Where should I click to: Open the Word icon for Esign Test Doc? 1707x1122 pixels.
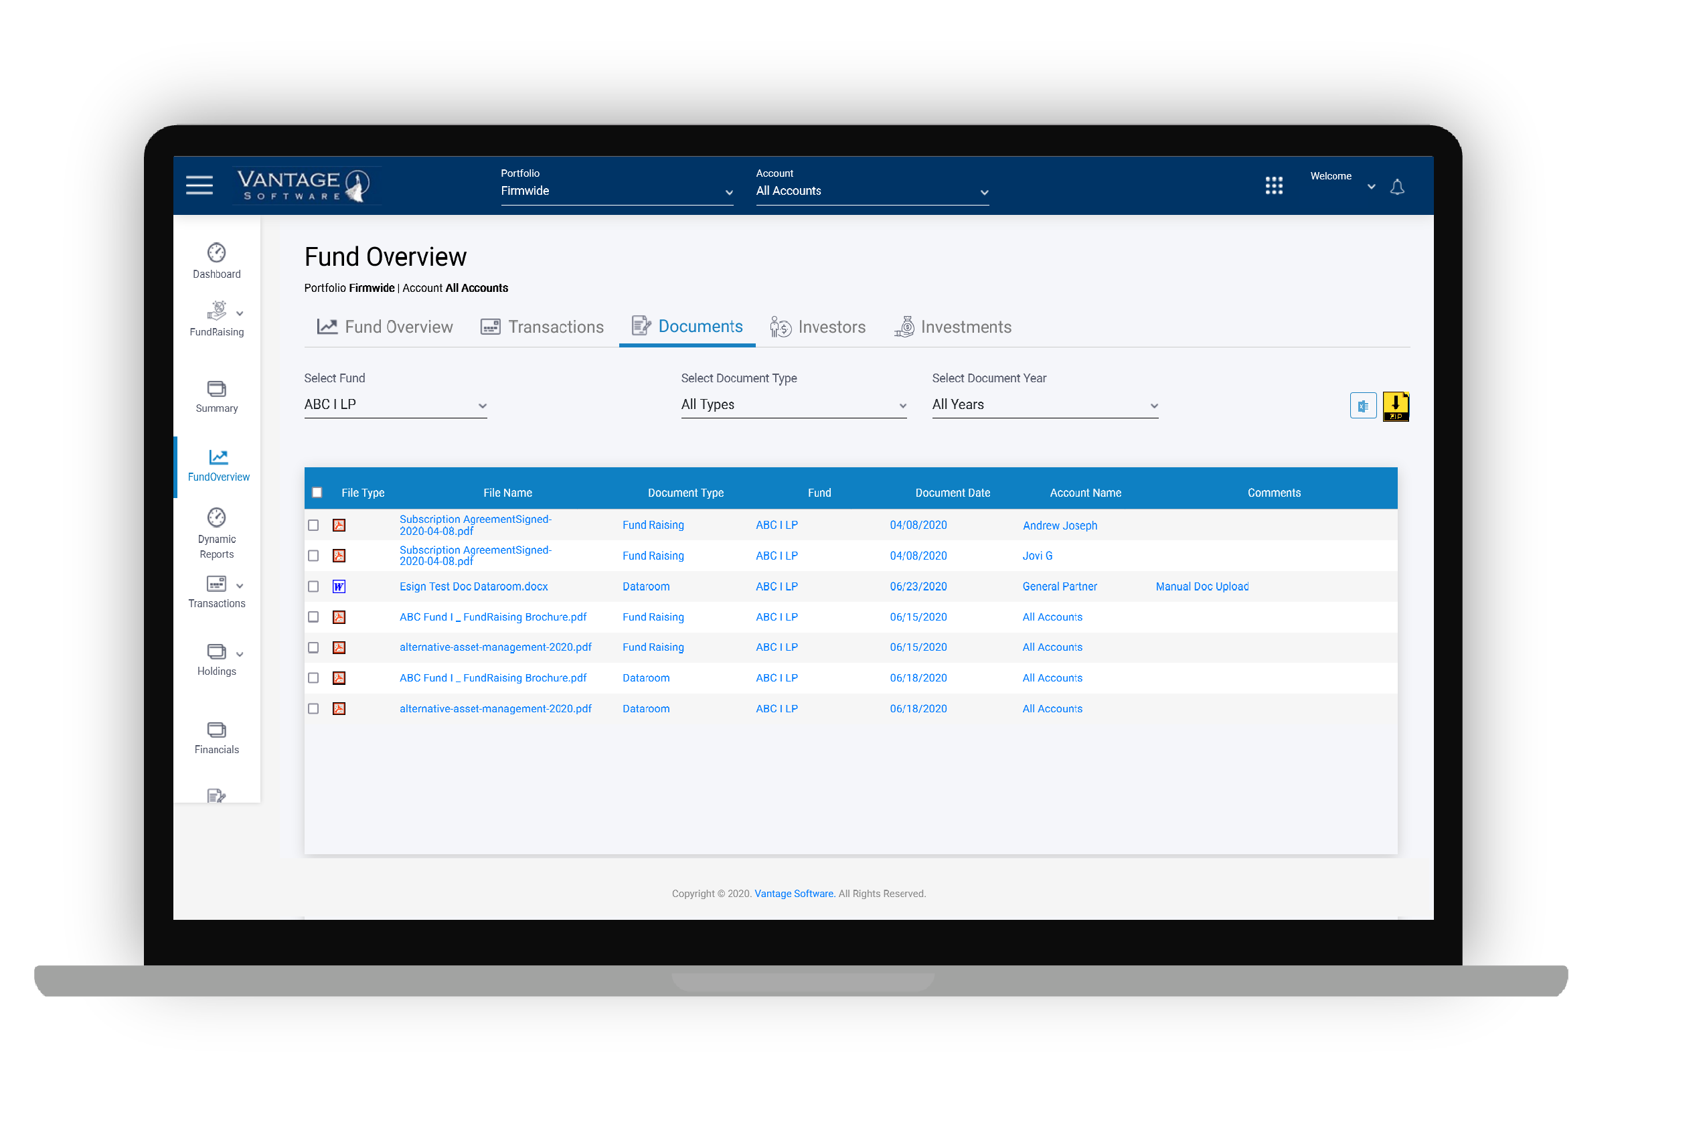339,586
